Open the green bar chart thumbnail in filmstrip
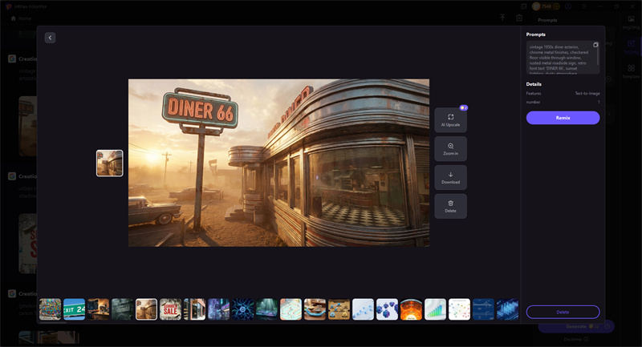This screenshot has height=347, width=642. [x=435, y=309]
